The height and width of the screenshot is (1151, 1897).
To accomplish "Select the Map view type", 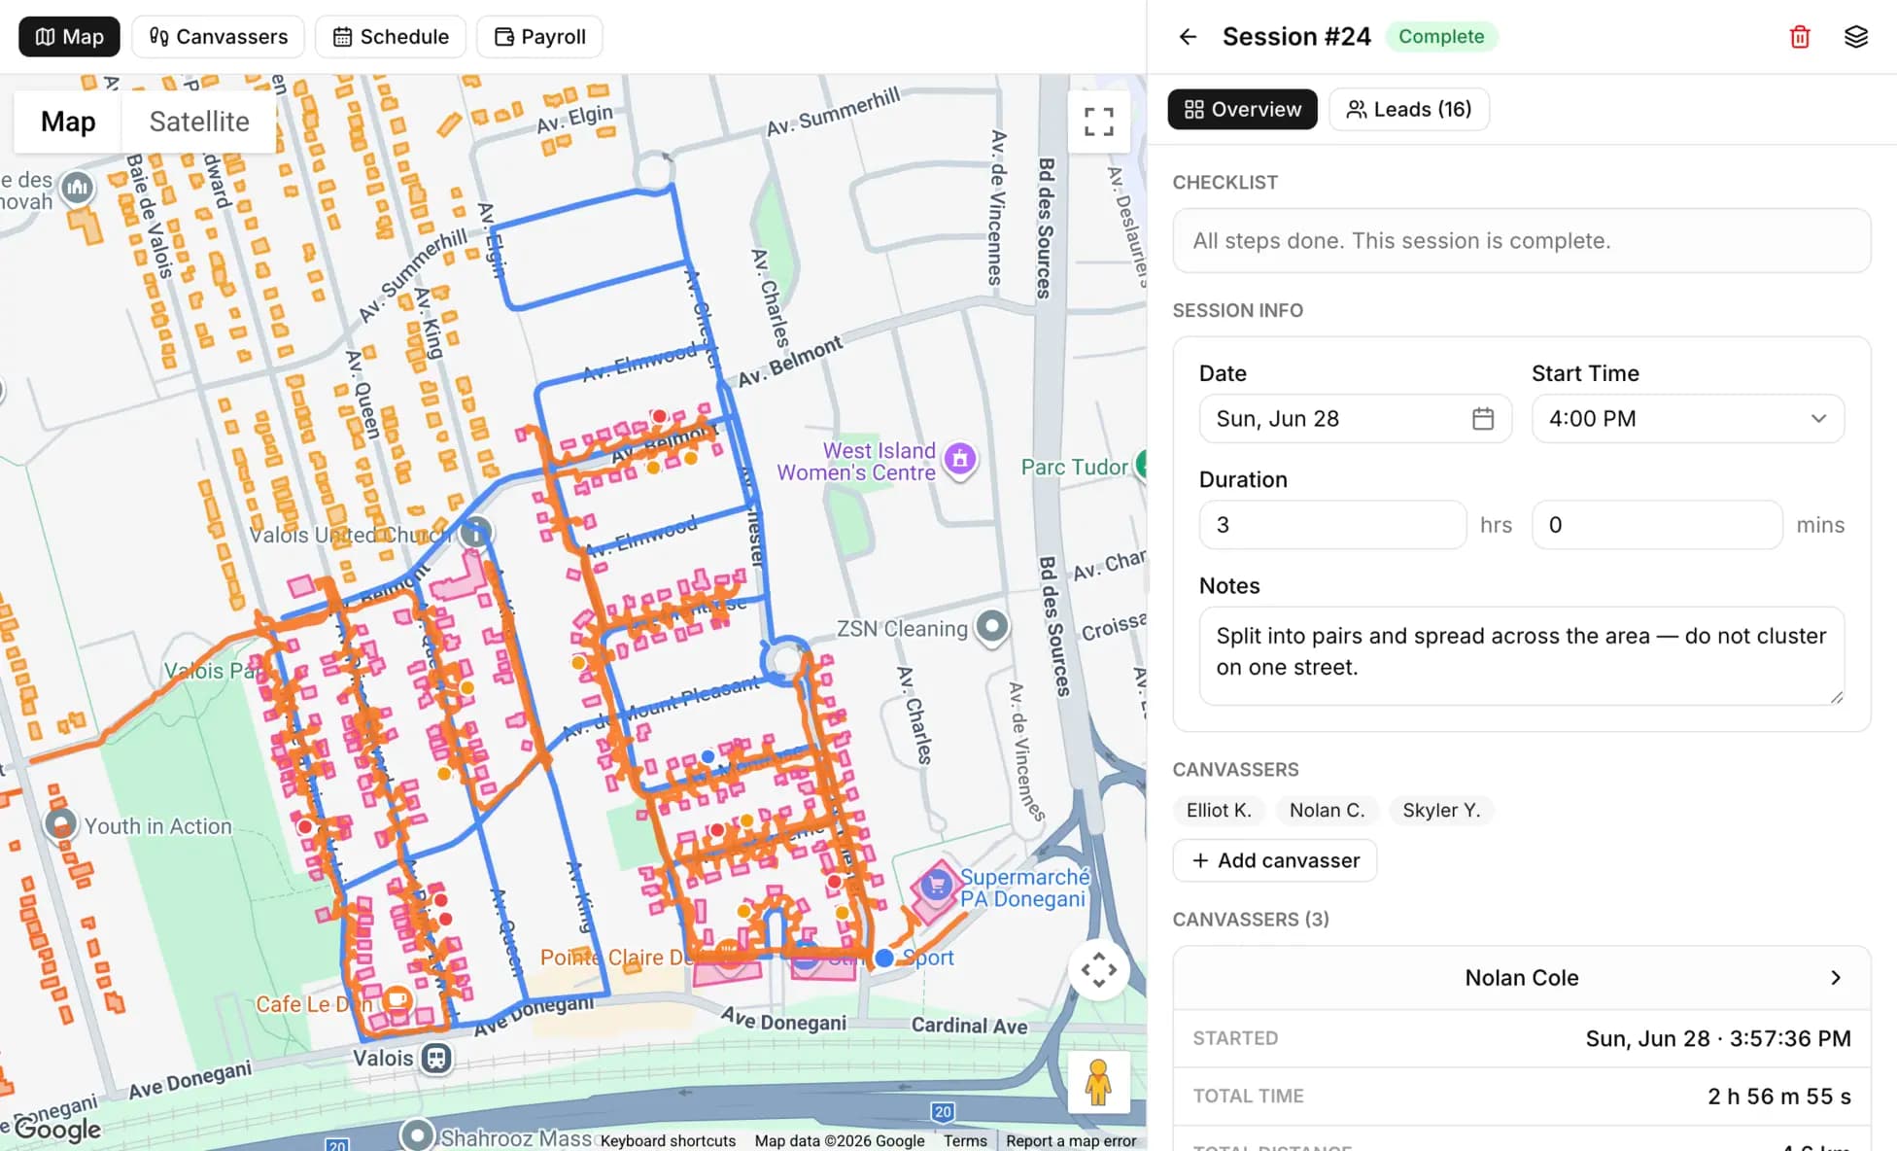I will (68, 122).
